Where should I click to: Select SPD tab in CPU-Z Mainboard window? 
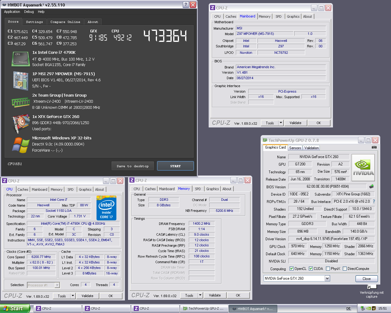click(279, 17)
